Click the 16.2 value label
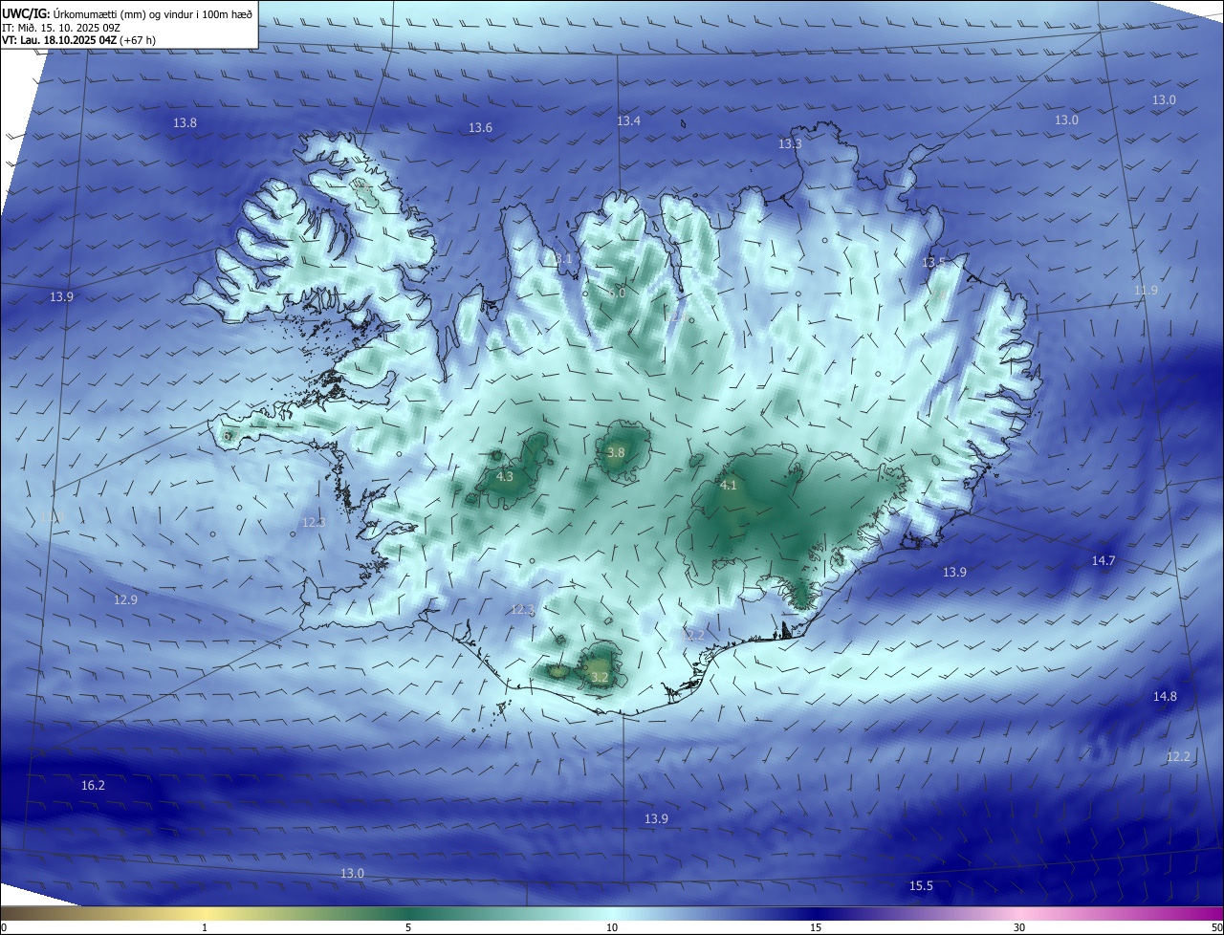The width and height of the screenshot is (1224, 935). [x=93, y=785]
